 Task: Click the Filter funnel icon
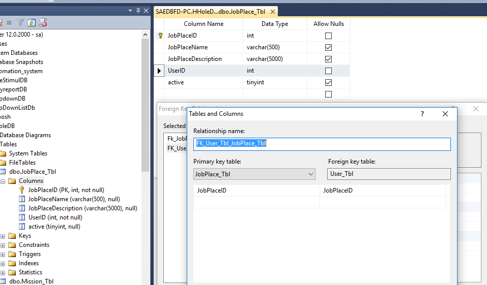[20, 23]
